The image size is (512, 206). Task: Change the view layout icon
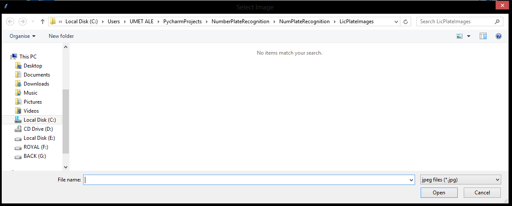pyautogui.click(x=459, y=36)
